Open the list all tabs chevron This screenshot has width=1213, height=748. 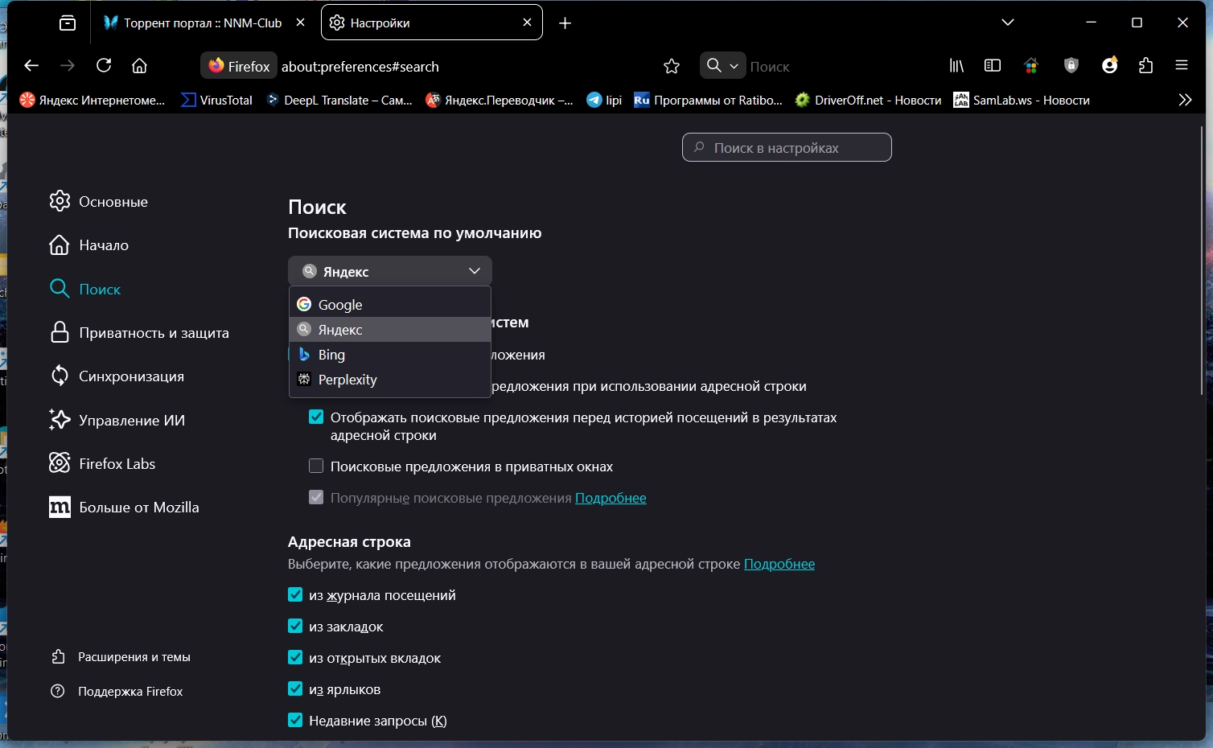[x=1008, y=23]
